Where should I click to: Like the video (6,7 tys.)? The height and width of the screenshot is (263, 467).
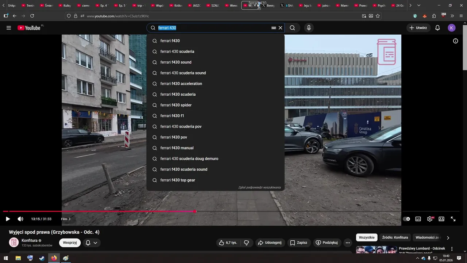pyautogui.click(x=228, y=243)
